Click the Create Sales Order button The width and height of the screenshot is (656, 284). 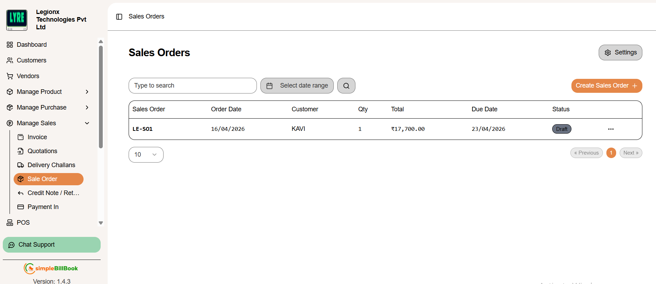[x=607, y=86]
